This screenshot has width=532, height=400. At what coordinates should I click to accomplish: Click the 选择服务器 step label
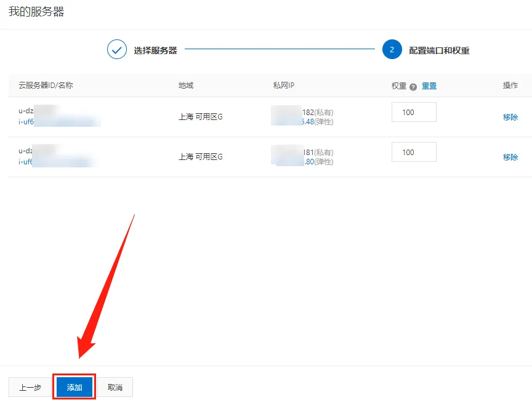tap(155, 50)
